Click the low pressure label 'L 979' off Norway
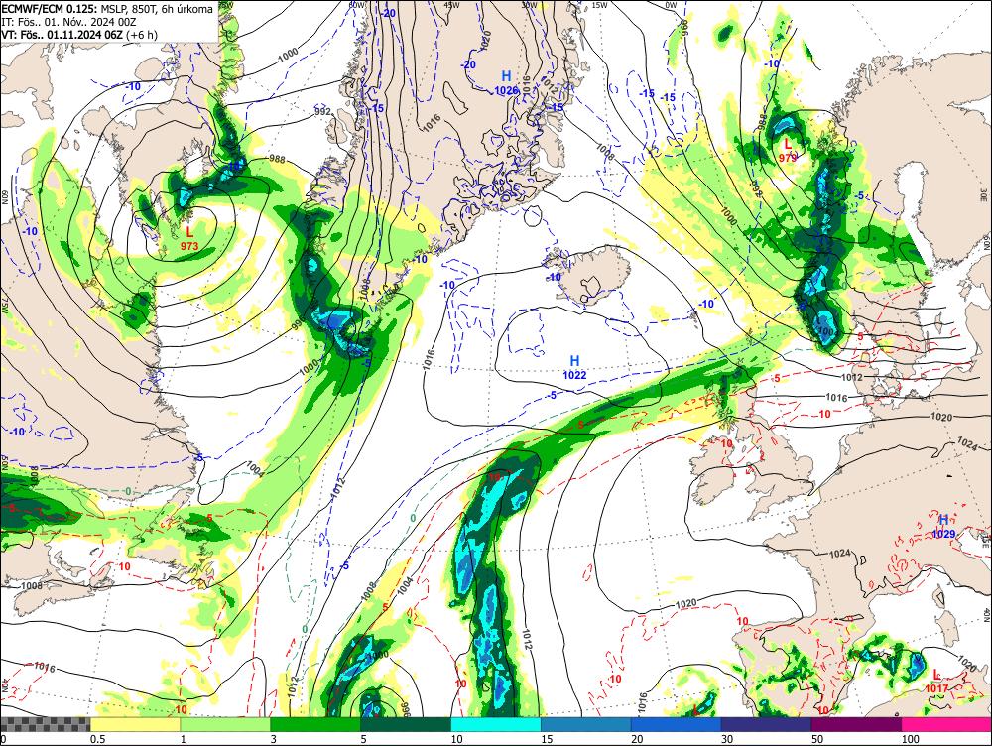 coord(788,151)
